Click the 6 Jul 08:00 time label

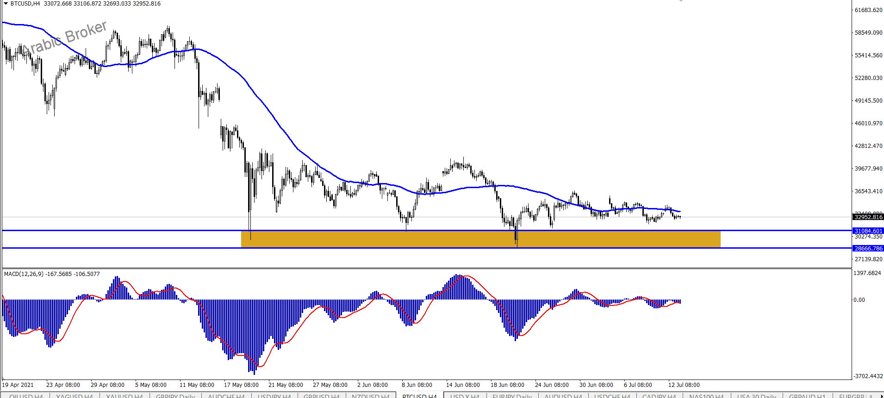638,385
